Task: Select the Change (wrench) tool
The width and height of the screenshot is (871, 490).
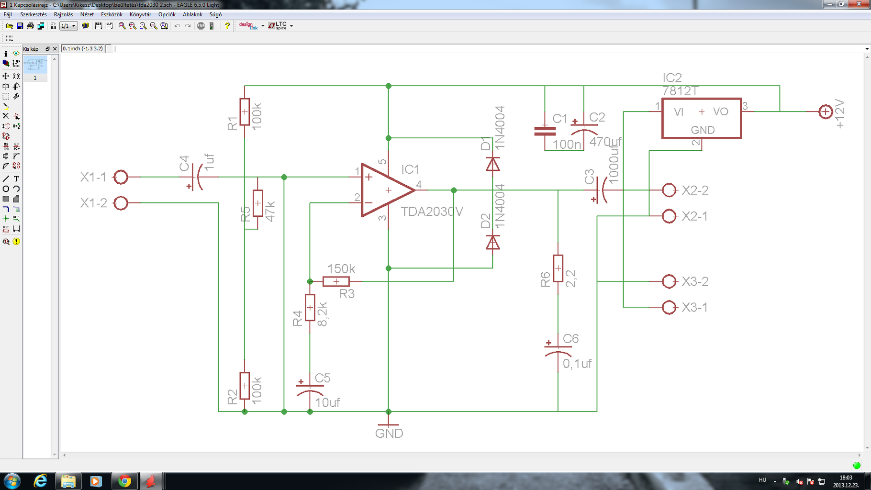Action: pyautogui.click(x=16, y=97)
